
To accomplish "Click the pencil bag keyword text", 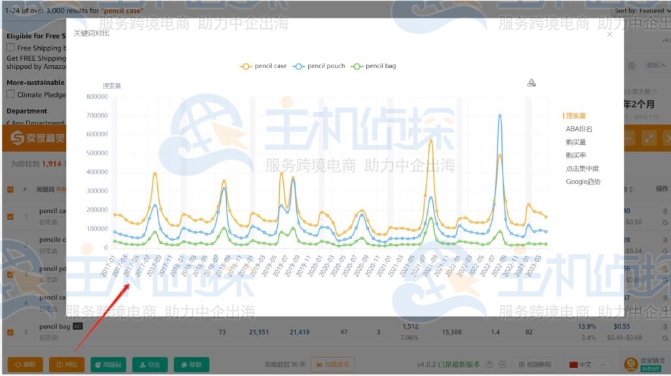I will [54, 326].
